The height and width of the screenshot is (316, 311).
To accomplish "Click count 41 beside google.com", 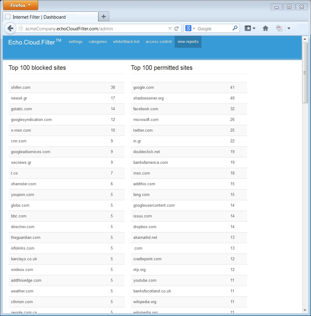I will pyautogui.click(x=232, y=88).
